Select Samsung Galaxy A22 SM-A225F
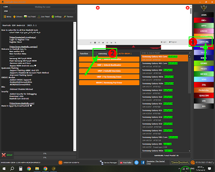Viewport: 215px width, 172px height. (x=165, y=98)
